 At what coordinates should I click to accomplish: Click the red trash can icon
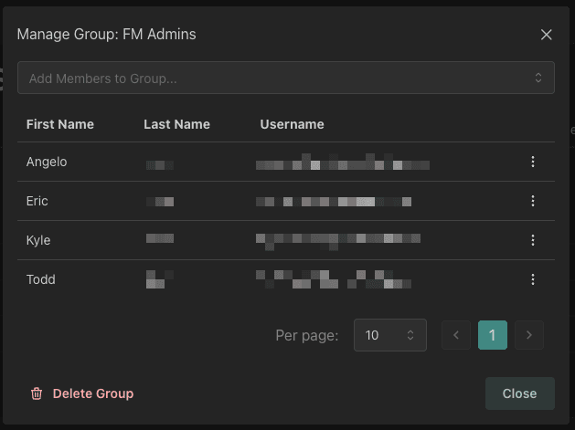(x=37, y=393)
